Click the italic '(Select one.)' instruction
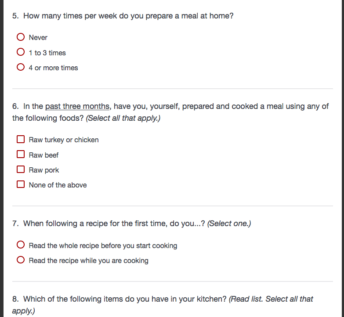The height and width of the screenshot is (317, 344). (229, 223)
